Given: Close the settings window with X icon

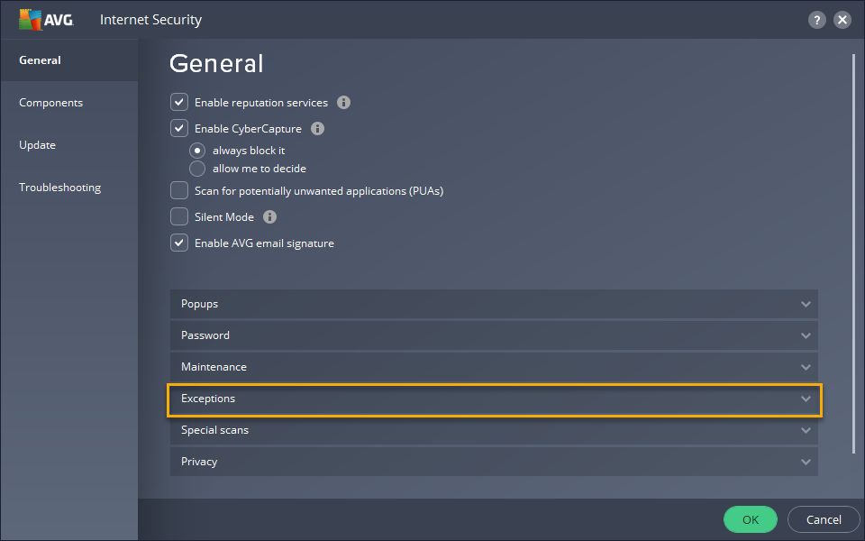Looking at the screenshot, I should tap(842, 20).
